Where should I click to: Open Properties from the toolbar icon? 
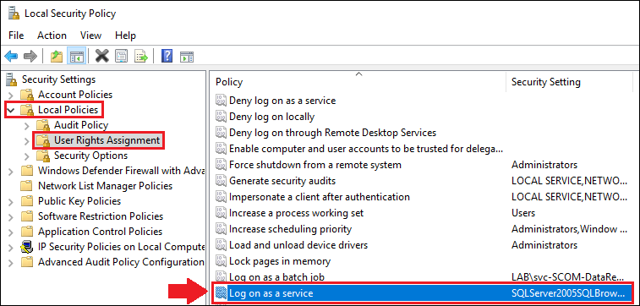coord(122,56)
